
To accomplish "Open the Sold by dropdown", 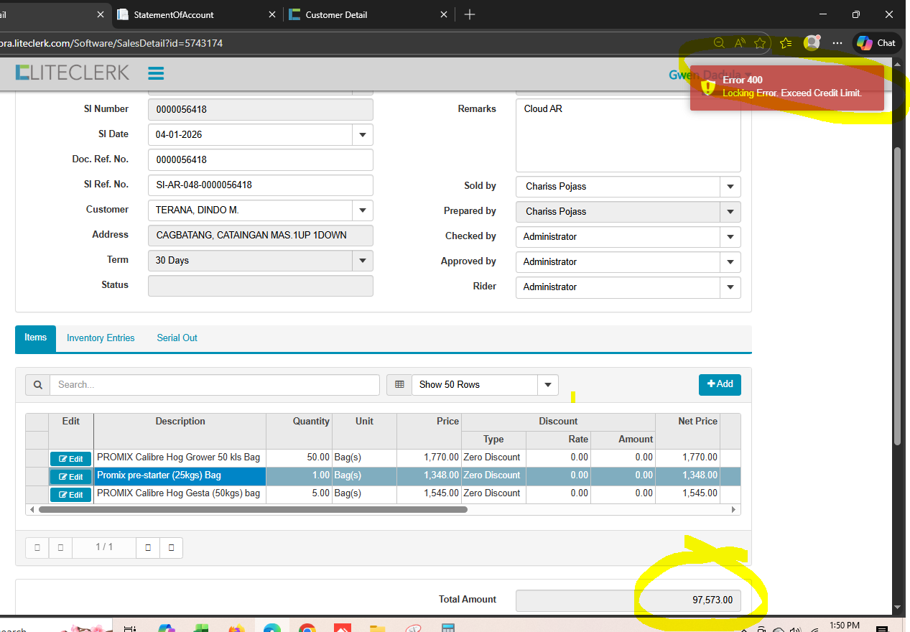I will (x=730, y=187).
